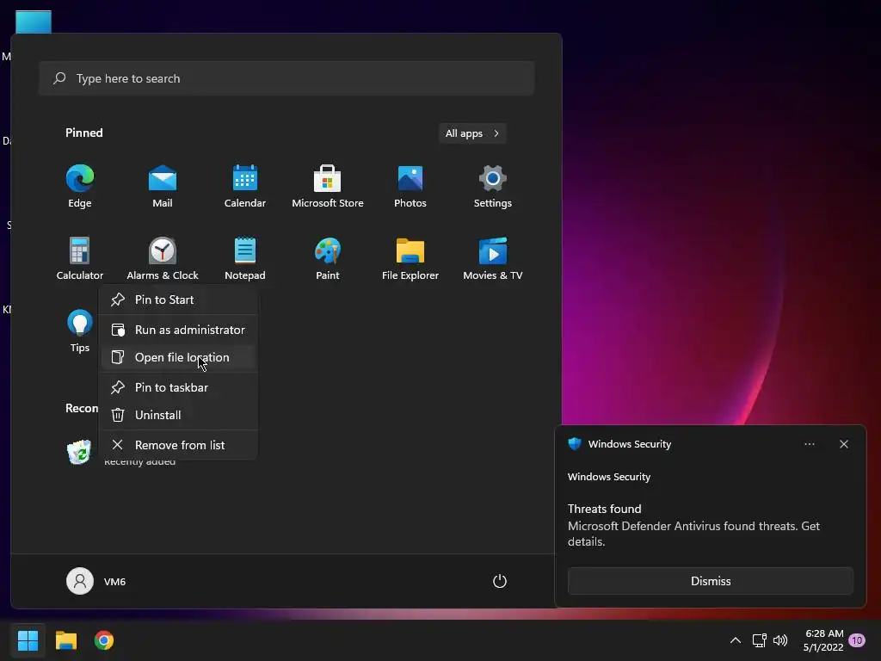Choose Remove from list
Screen dimensions: 881x661
click(179, 445)
